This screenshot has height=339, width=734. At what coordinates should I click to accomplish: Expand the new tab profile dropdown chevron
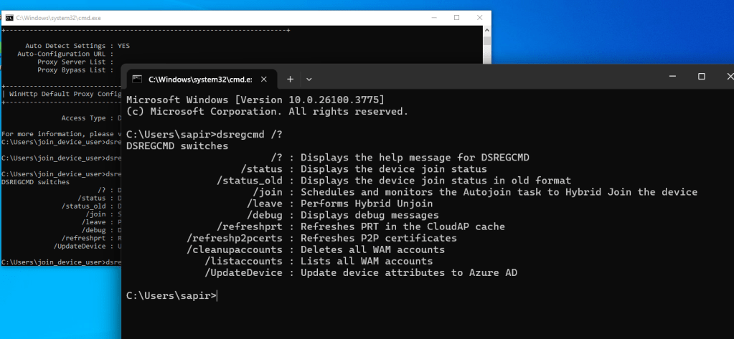309,79
